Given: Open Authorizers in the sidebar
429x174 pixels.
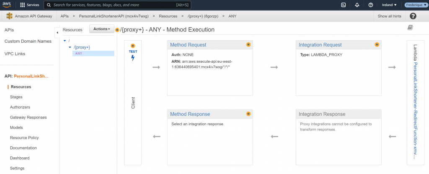Looking at the screenshot, I should tap(20, 107).
